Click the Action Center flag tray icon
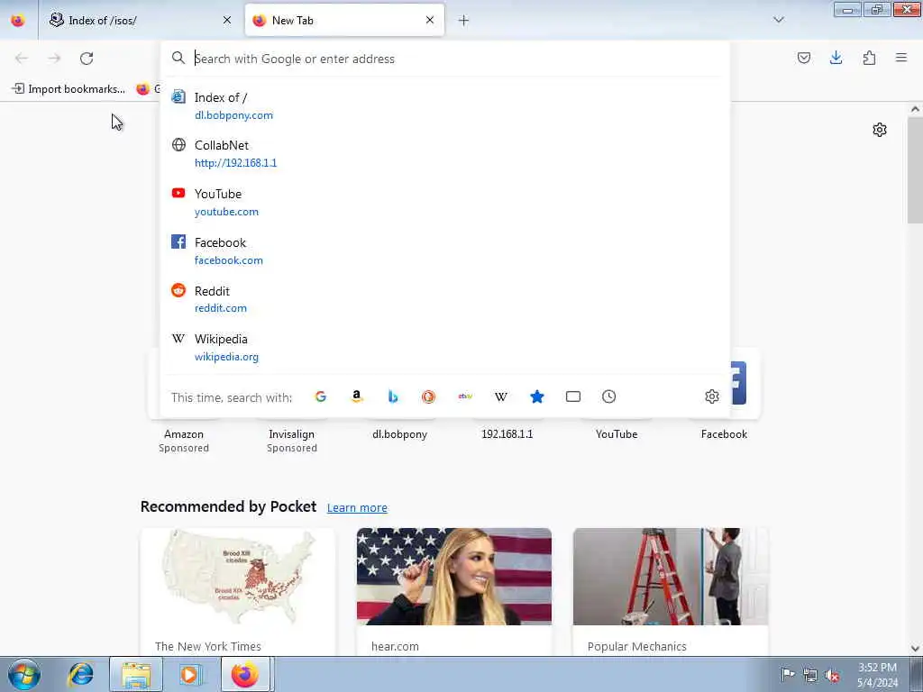Viewport: 923px width, 692px height. 788,675
